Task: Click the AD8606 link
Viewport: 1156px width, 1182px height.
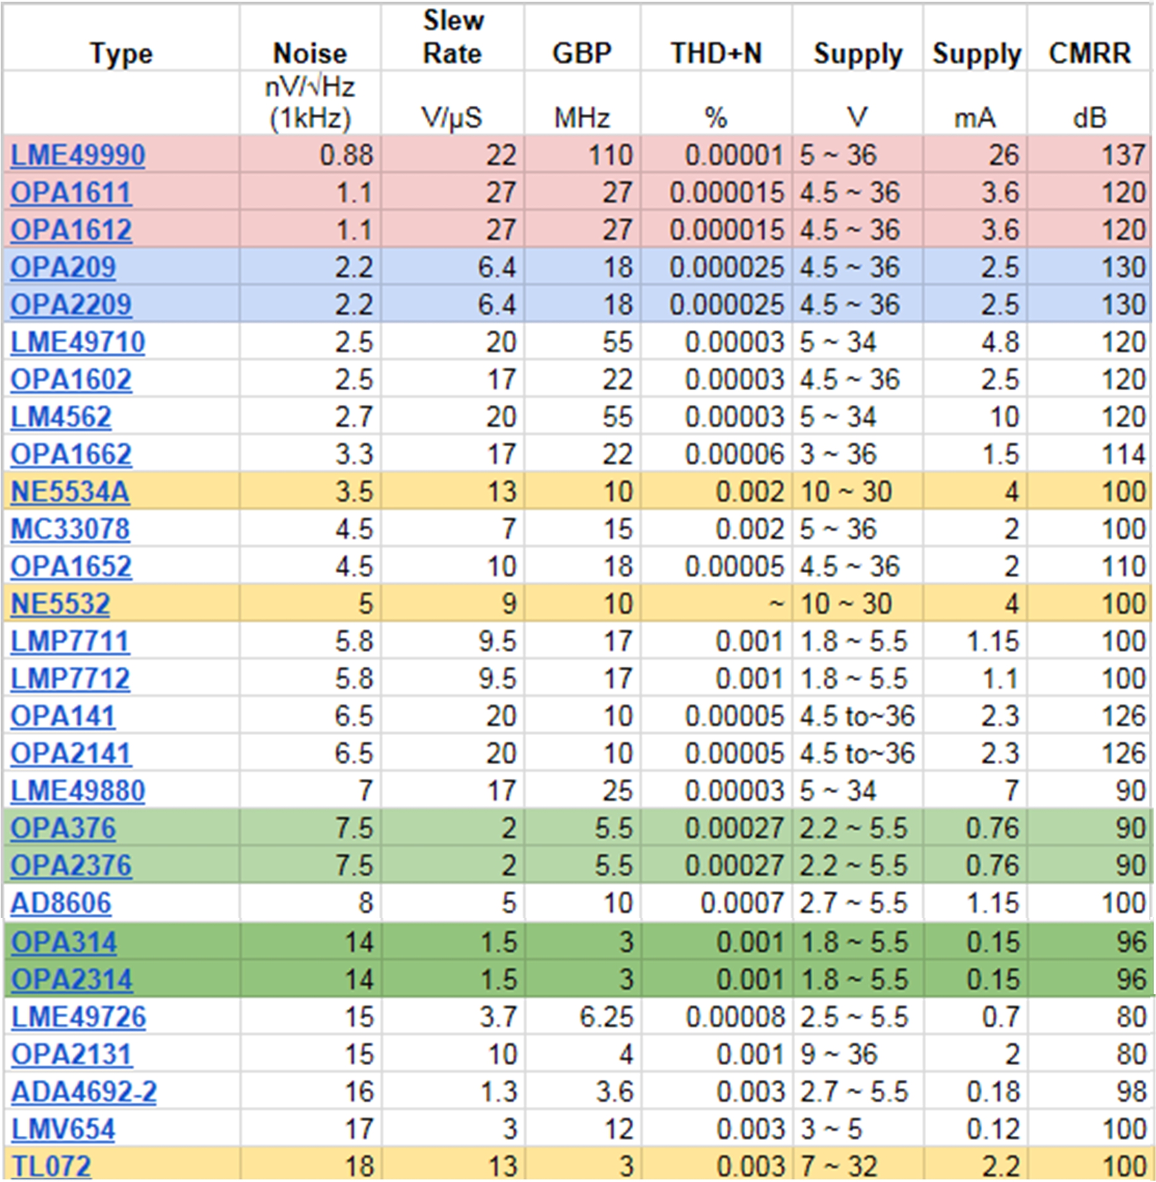Action: tap(61, 904)
